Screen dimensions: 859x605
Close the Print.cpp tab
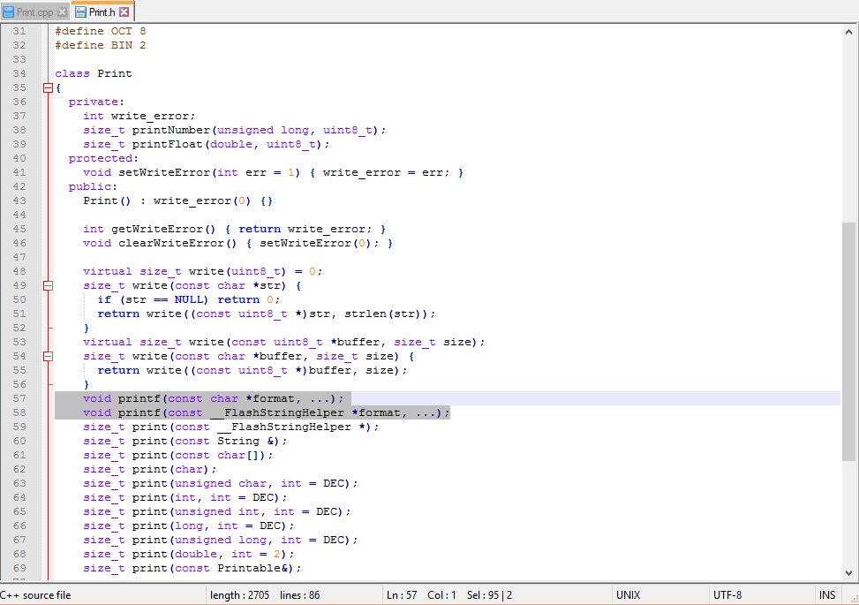tap(62, 12)
